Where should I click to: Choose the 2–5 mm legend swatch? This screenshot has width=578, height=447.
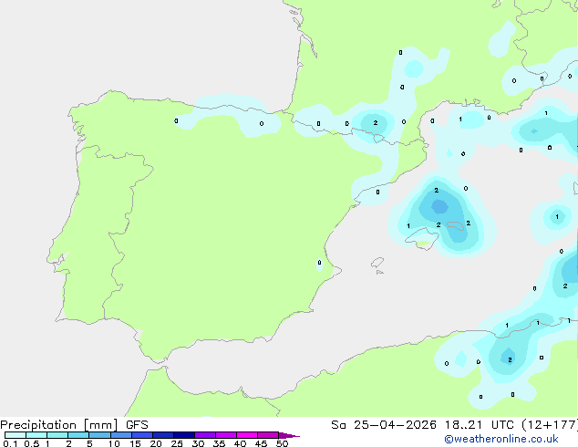(x=78, y=435)
